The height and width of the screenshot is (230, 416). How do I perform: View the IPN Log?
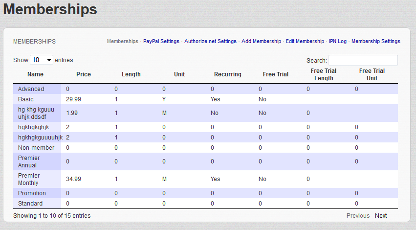[338, 42]
